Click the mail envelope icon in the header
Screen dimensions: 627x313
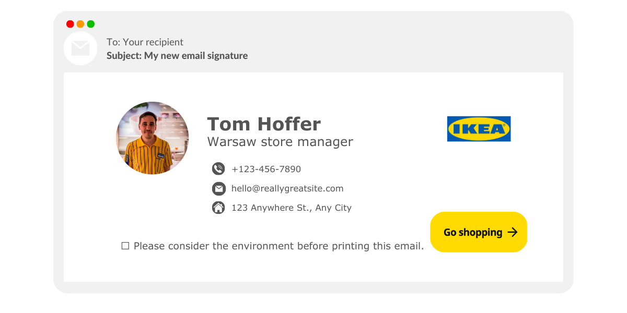click(x=80, y=49)
